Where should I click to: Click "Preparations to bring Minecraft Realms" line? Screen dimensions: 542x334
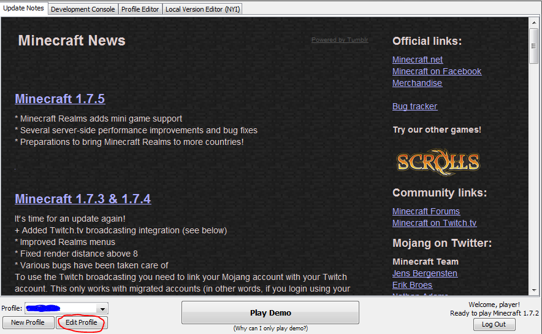pos(129,142)
